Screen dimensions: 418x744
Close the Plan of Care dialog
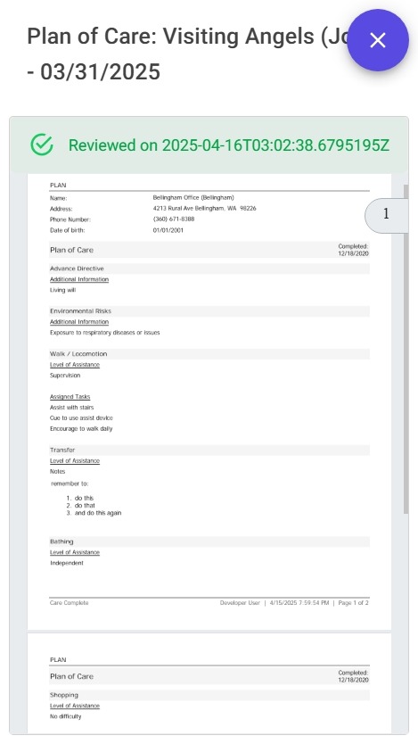tap(378, 40)
